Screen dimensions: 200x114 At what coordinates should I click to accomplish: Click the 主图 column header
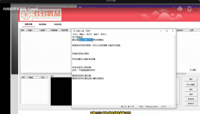194,30
